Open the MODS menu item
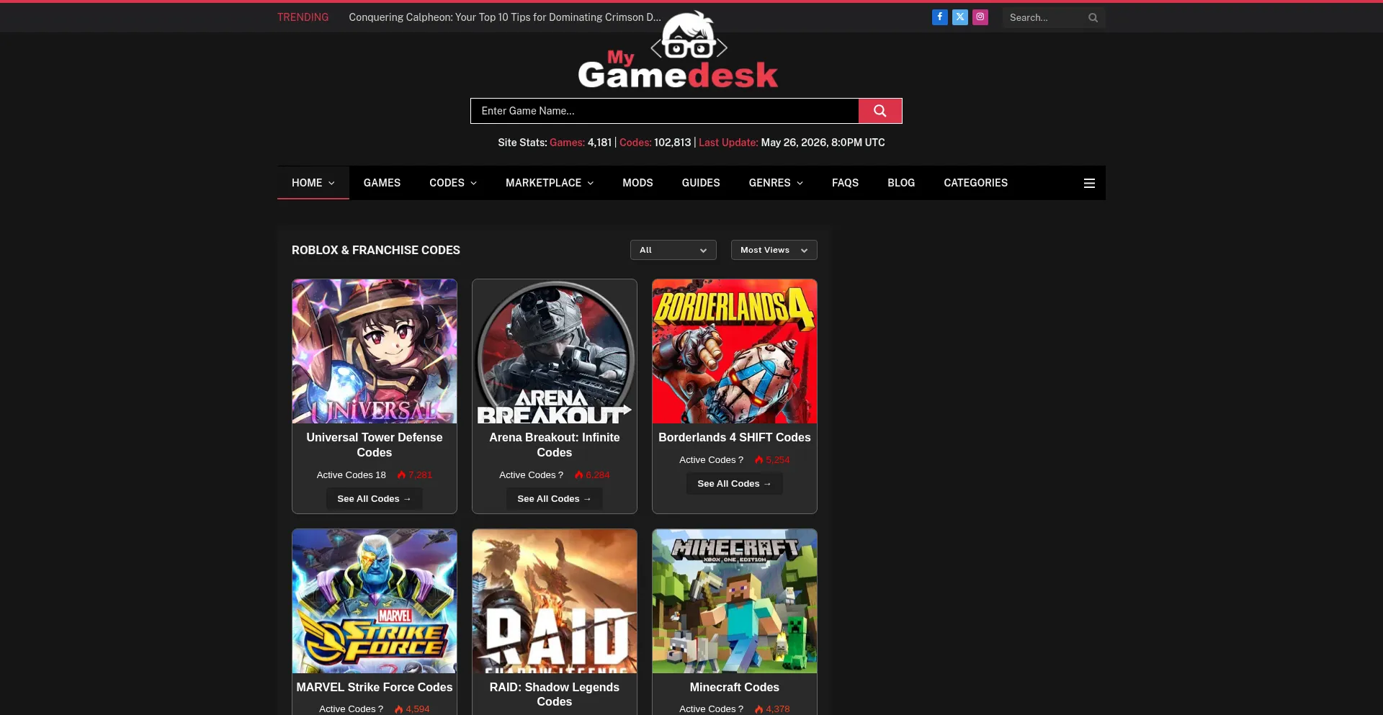This screenshot has width=1383, height=715. [637, 183]
